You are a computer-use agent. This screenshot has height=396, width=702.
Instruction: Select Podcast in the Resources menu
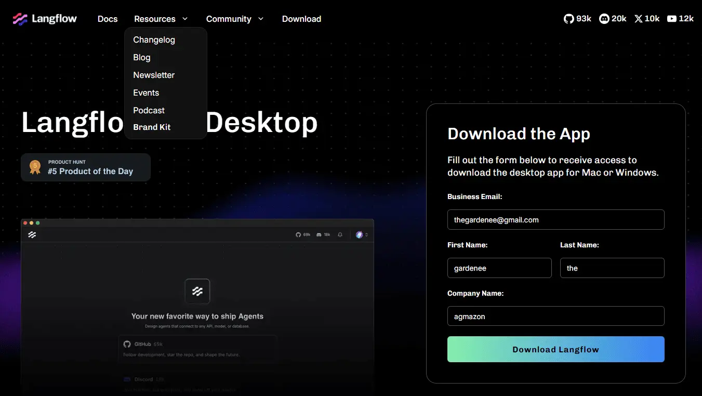[149, 110]
